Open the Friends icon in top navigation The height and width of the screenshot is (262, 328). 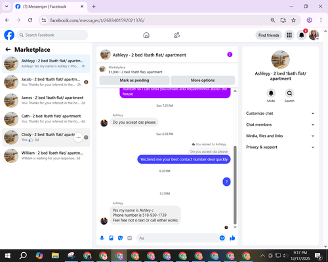(x=176, y=35)
